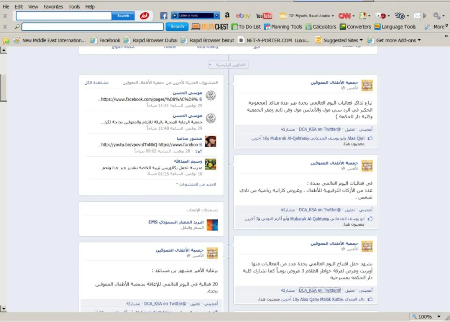Open the Tools menu
450x322 pixels.
[74, 7]
